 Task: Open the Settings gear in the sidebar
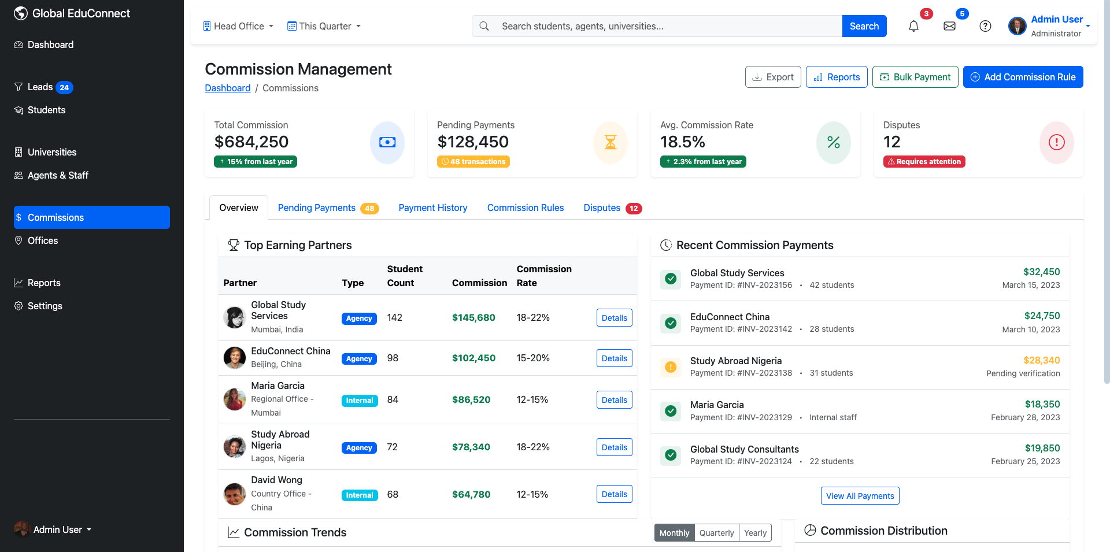pyautogui.click(x=19, y=306)
